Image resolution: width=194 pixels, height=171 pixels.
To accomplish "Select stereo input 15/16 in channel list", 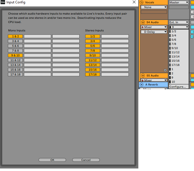I will [x=179, y=61].
